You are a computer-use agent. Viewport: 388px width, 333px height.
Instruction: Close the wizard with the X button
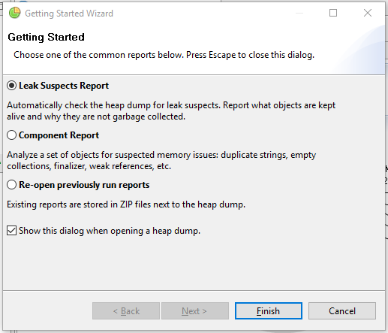click(x=368, y=13)
